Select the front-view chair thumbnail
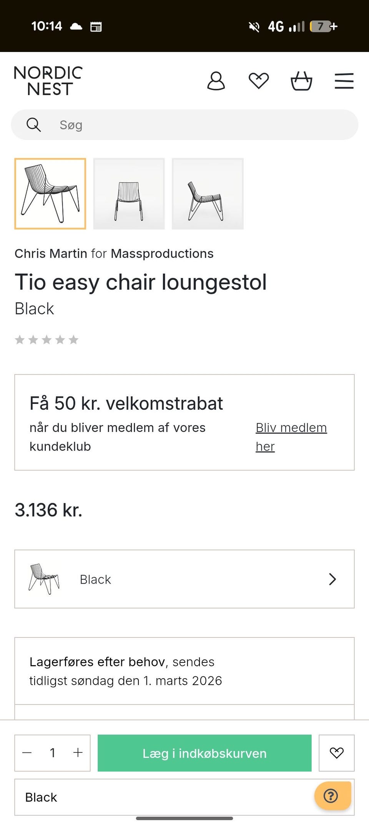 [129, 193]
